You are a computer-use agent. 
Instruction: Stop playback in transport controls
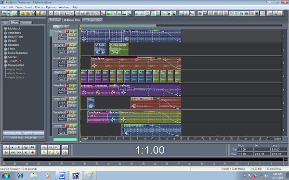click(x=6, y=147)
